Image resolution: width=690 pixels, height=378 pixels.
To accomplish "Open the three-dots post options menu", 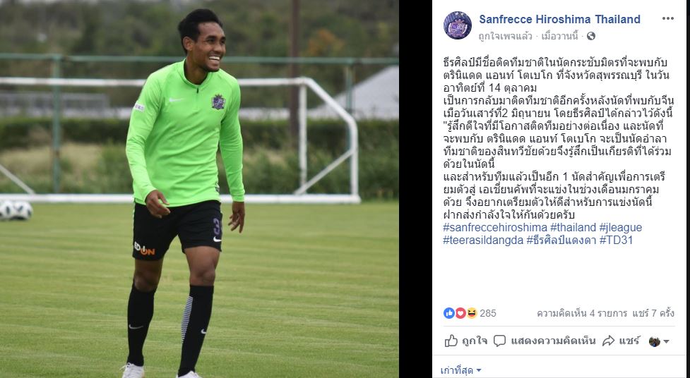I will click(x=667, y=18).
